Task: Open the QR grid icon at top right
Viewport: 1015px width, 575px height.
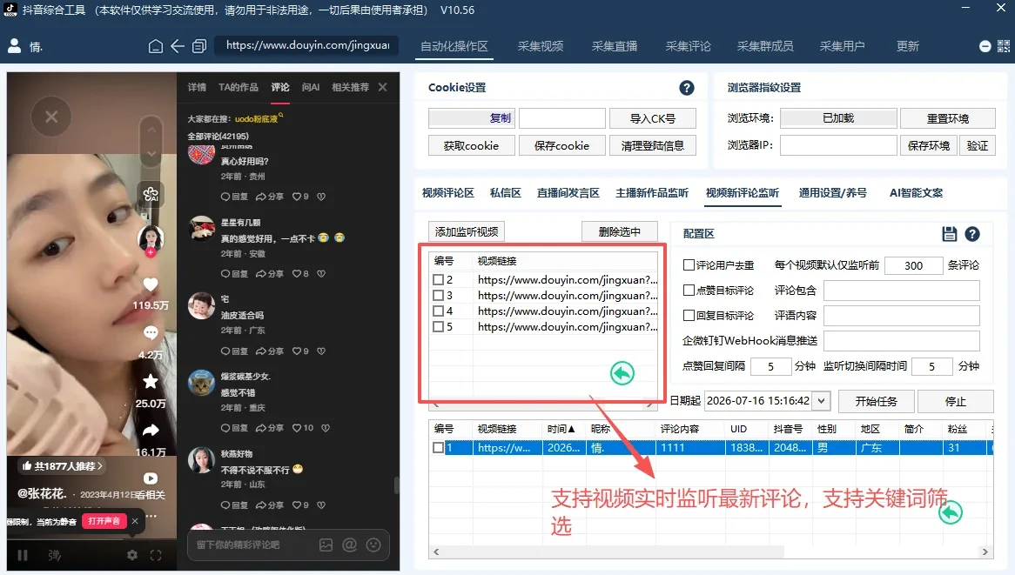Action: click(1004, 46)
